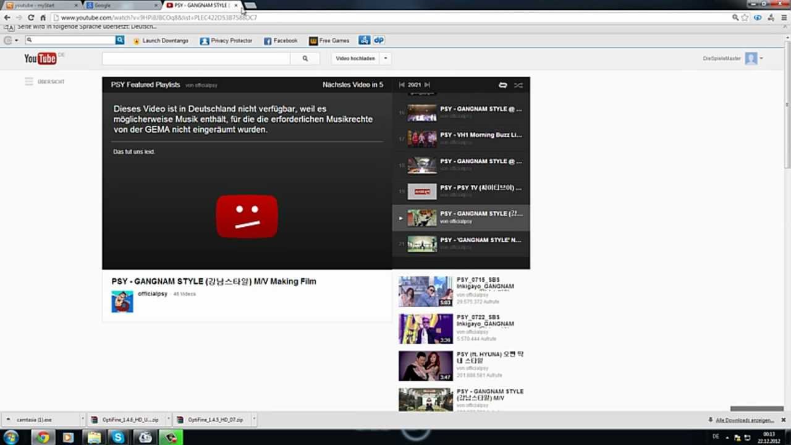Select playlist item PSY - 'GANGNAM STYLE' N...
The image size is (791, 445).
click(x=460, y=244)
